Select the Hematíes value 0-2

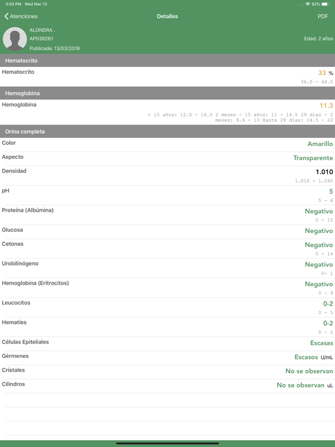(328, 323)
